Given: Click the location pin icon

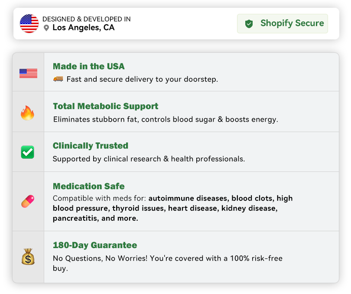Looking at the screenshot, I should (46, 28).
